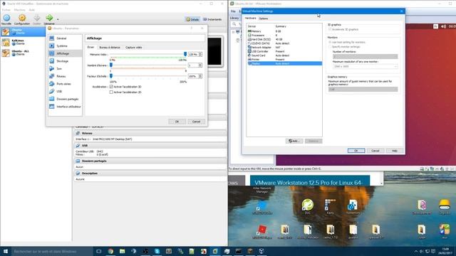456x256 pixels.
Task: Open Number of monitors dropdown
Action: tap(366, 57)
